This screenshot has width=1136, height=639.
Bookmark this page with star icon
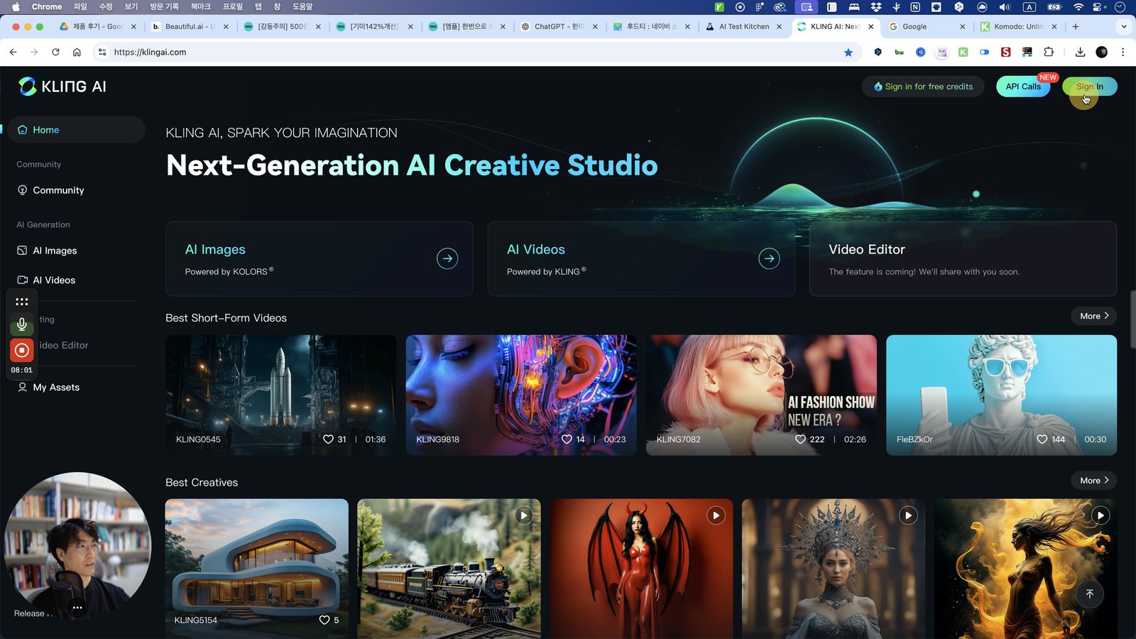[848, 52]
